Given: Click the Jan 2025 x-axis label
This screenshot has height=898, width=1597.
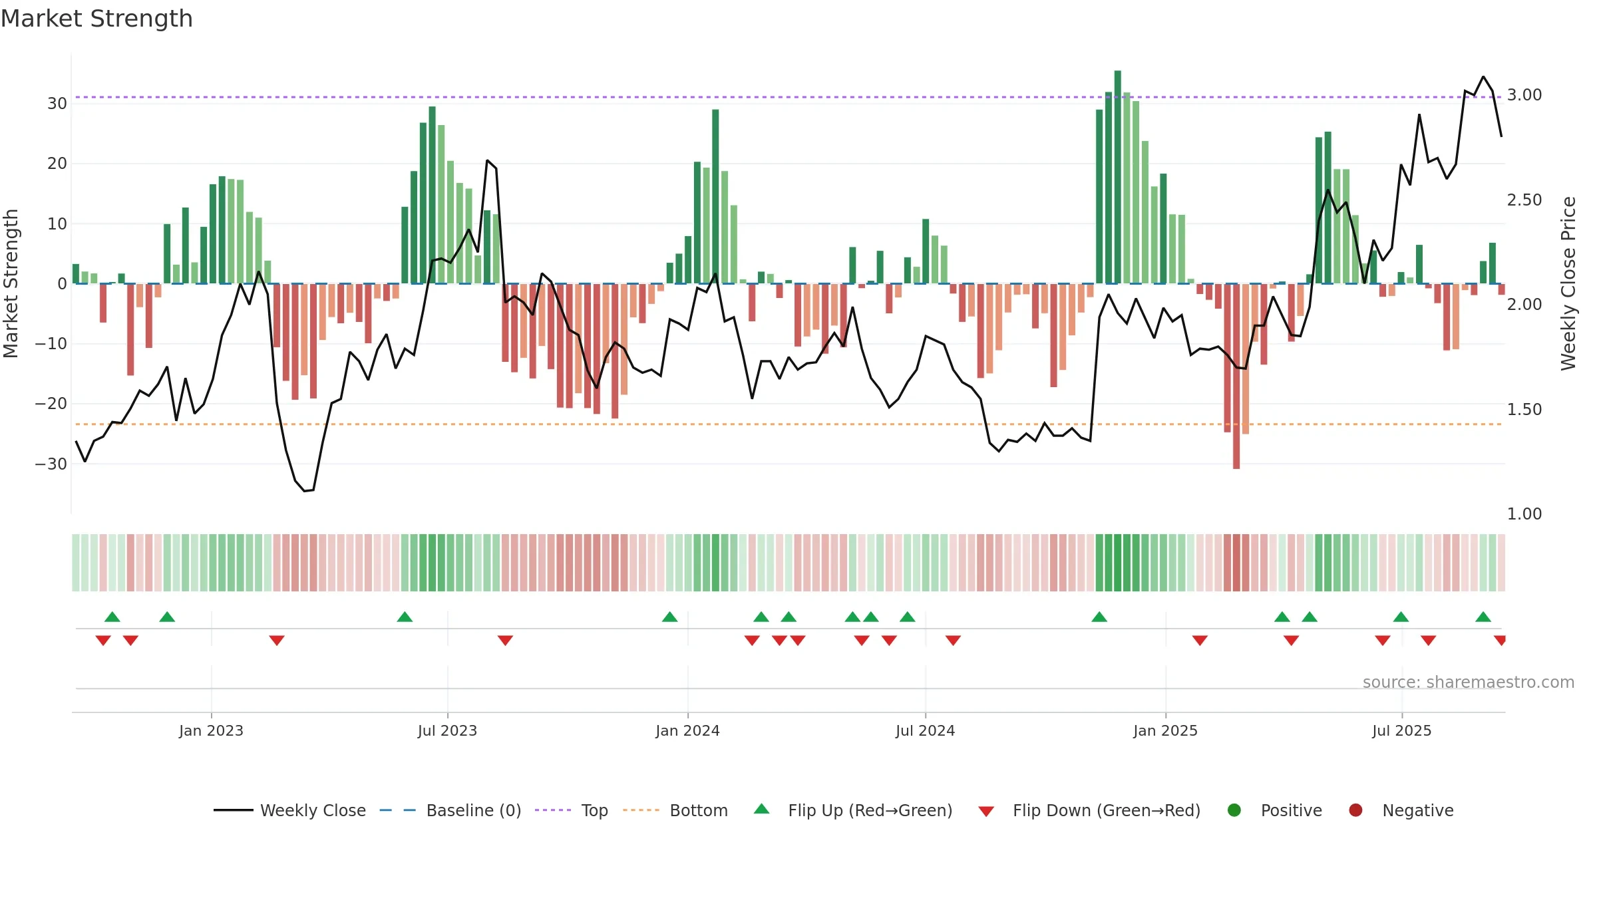Looking at the screenshot, I should point(1165,730).
